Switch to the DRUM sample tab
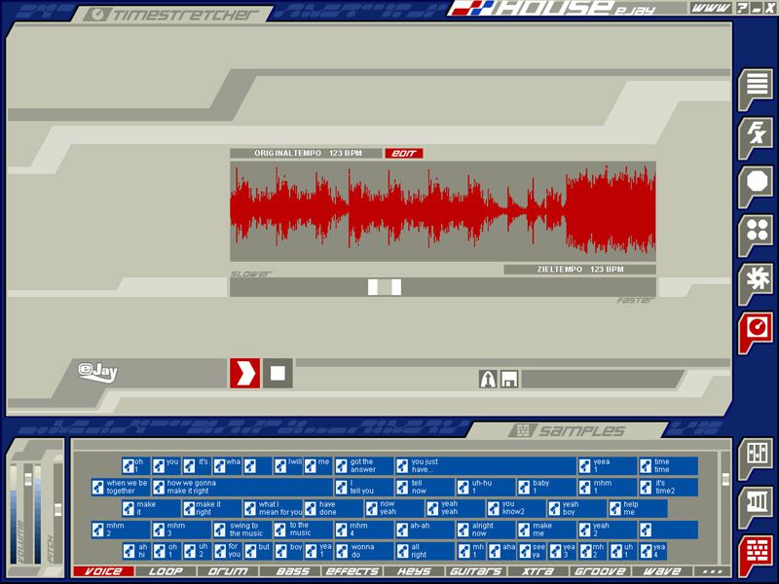Viewport: 779px width, 584px height. [x=228, y=571]
